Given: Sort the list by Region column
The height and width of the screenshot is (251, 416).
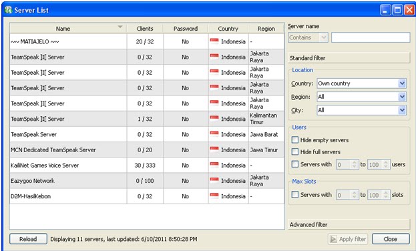Looking at the screenshot, I should coord(266,29).
